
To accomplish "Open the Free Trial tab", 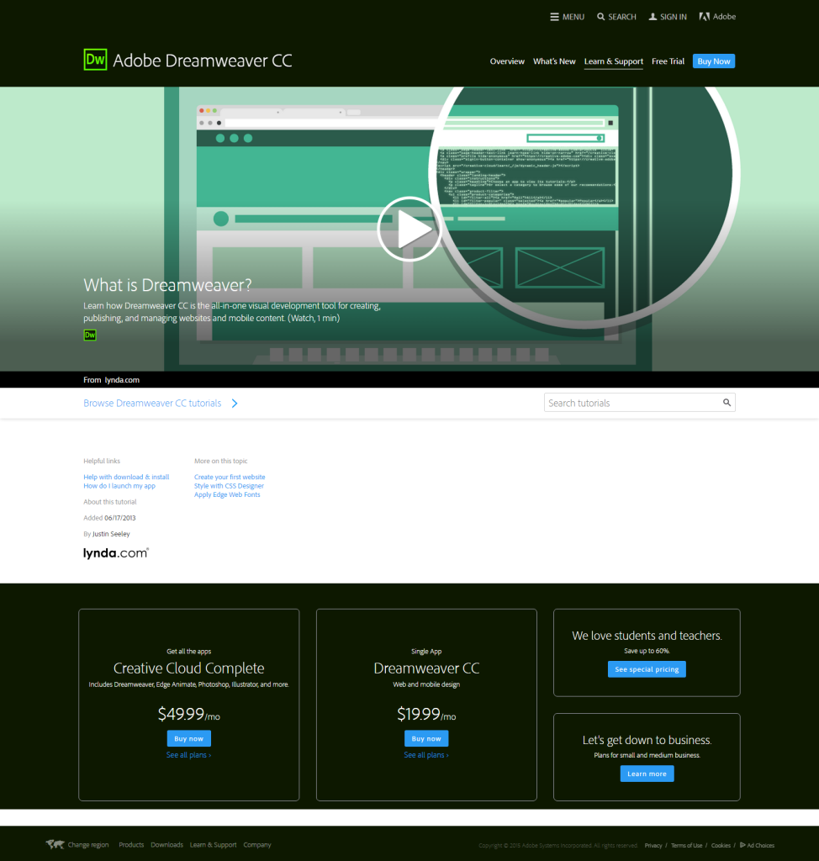I will pyautogui.click(x=668, y=61).
